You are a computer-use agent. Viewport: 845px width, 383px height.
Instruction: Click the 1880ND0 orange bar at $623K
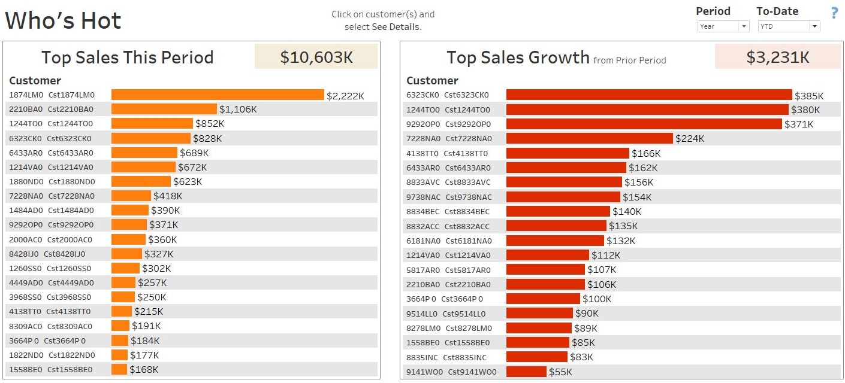coord(141,181)
